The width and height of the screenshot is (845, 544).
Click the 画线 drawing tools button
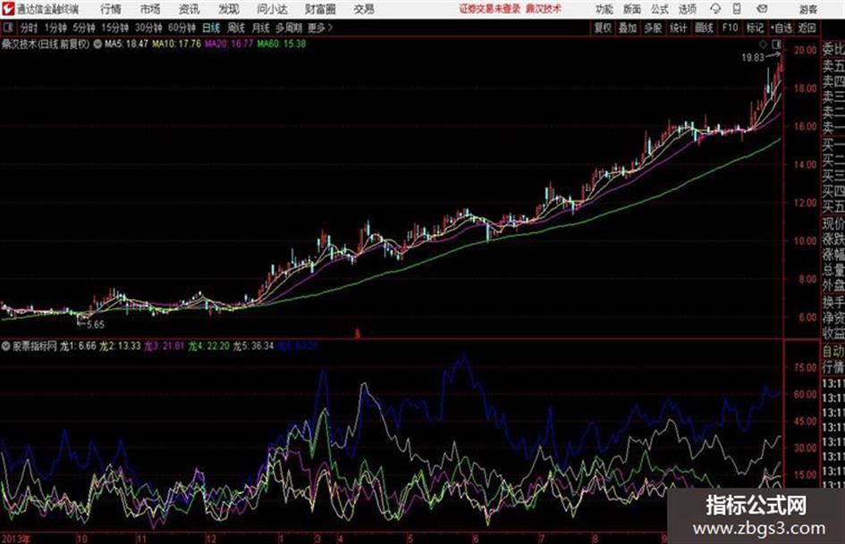point(704,28)
